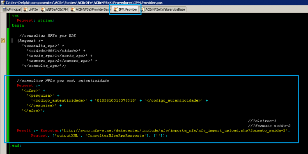This screenshot has width=308, height=154.
Task: Click the 'Executar' function call
Action: coord(50,131)
